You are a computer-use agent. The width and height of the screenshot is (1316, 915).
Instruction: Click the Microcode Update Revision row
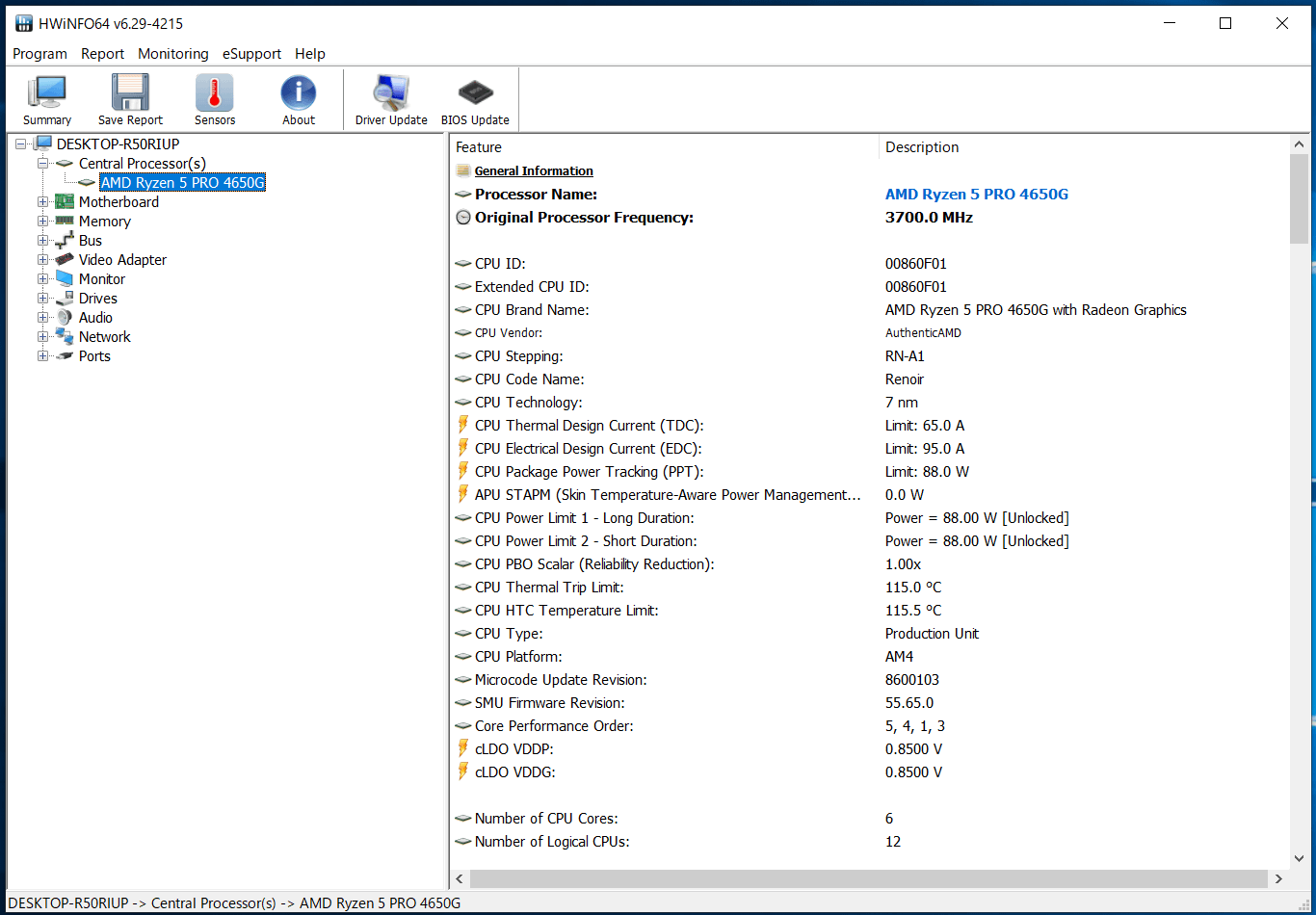tap(869, 680)
